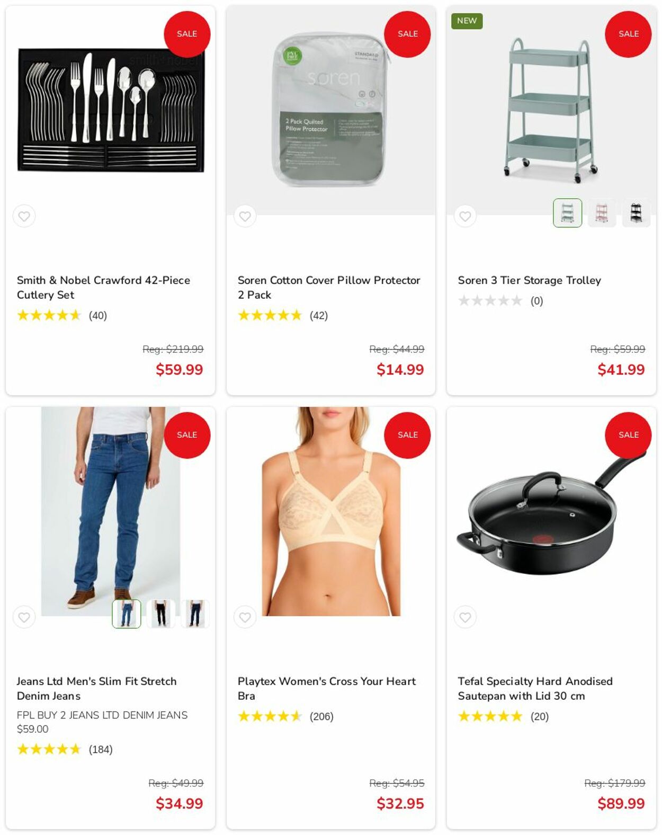Open Tefal Specialty Hard Anodised Sautepan link
The image size is (662, 835).
tap(535, 689)
